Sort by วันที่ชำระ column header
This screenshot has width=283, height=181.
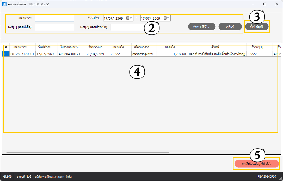(47, 47)
